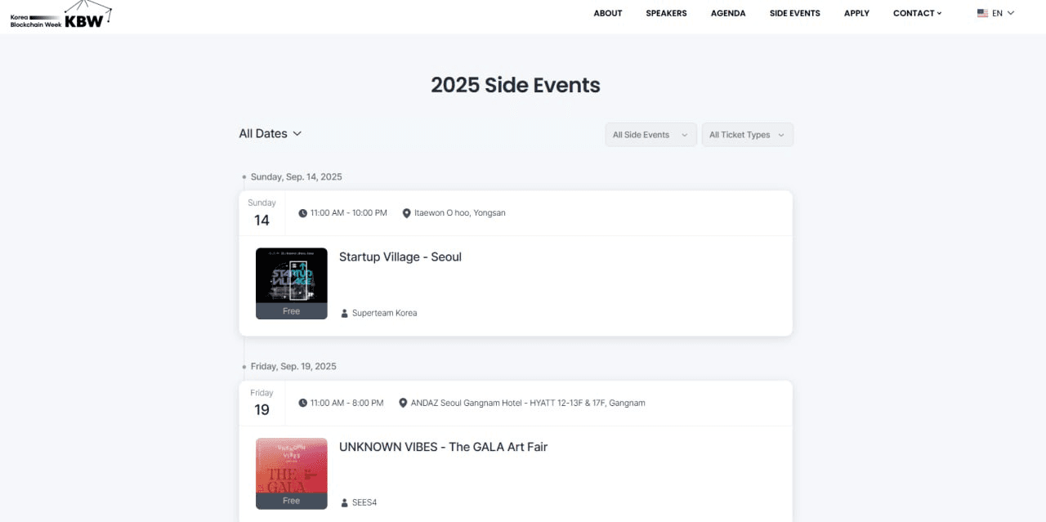Image resolution: width=1046 pixels, height=522 pixels.
Task: Open the All Ticket Types filter
Action: pos(748,135)
